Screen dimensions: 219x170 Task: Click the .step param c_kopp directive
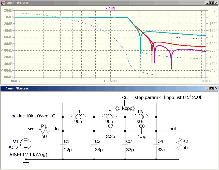point(167,97)
